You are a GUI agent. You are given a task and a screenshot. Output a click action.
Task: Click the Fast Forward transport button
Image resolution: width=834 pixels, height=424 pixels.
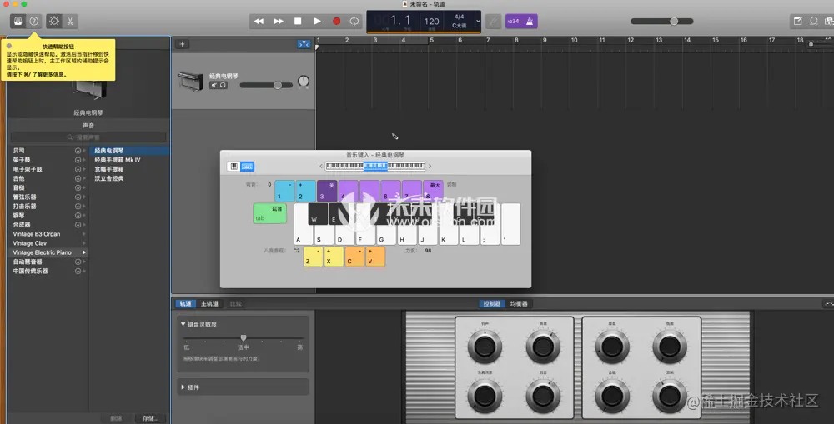coord(279,22)
